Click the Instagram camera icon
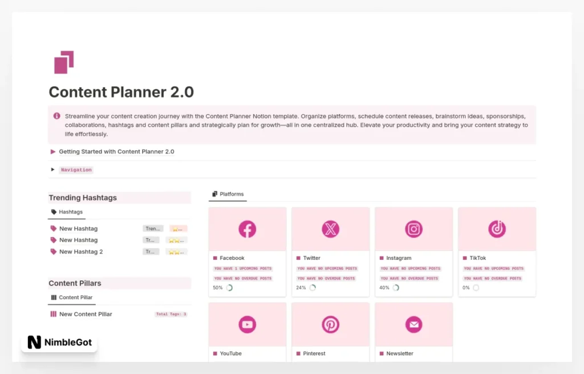The height and width of the screenshot is (374, 584). coord(413,228)
